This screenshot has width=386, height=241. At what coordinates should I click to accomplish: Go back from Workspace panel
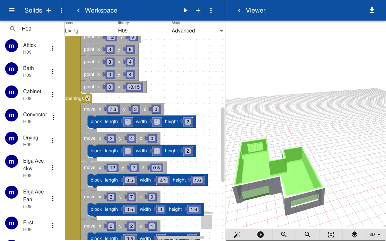pos(78,10)
